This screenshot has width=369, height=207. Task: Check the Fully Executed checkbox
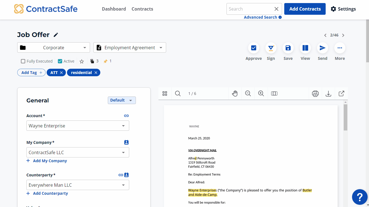pos(23,61)
